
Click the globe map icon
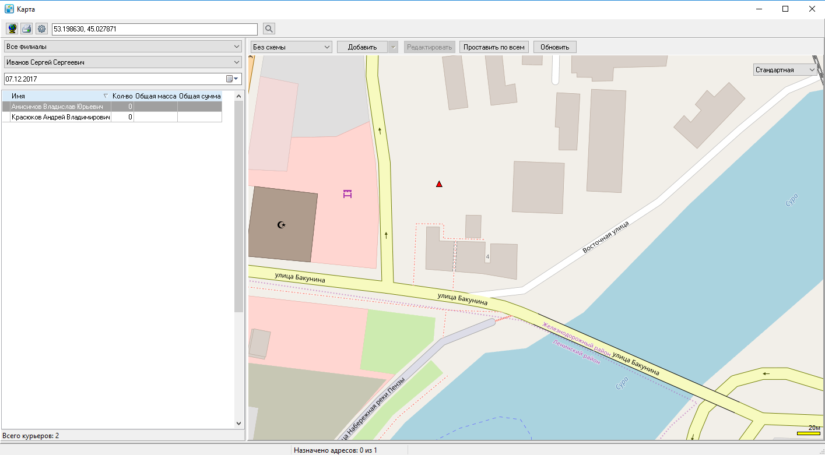[x=12, y=29]
